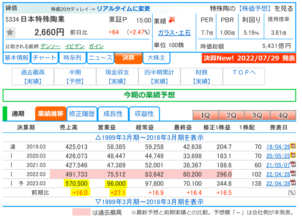Open announcement date 19/04/26 link

coord(278,147)
